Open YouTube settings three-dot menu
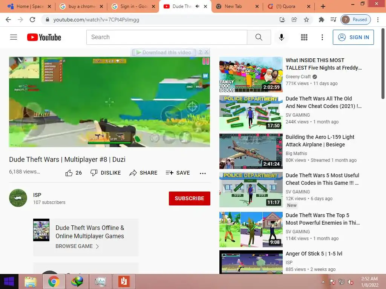Viewport: 386px width, 289px height. click(x=322, y=37)
